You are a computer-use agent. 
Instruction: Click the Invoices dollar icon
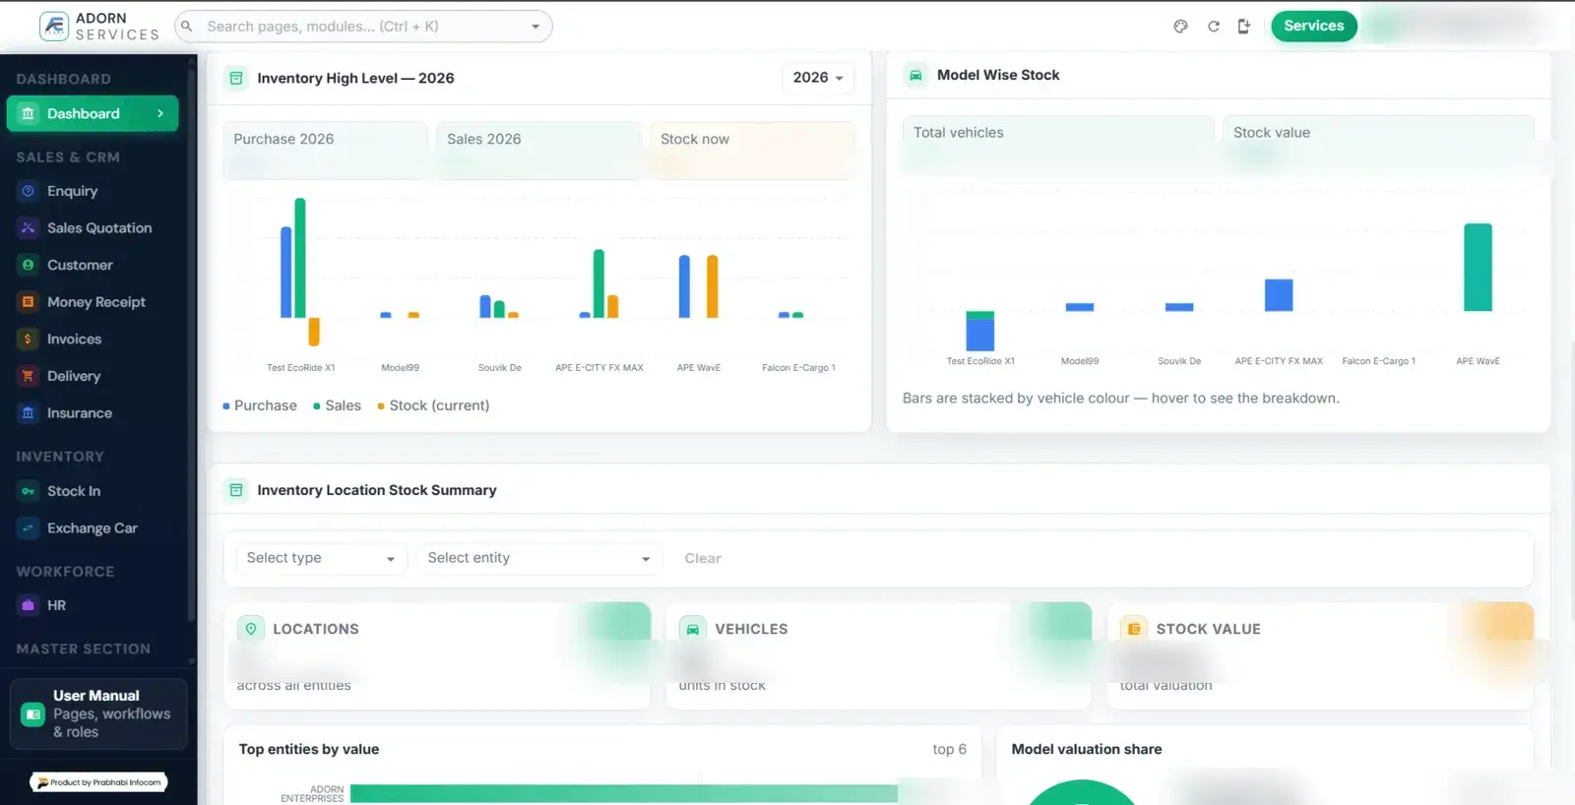[28, 339]
